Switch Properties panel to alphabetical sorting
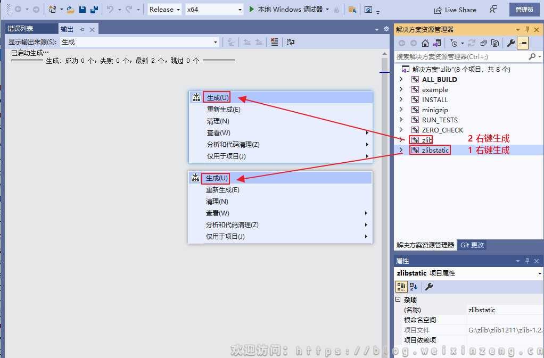The width and height of the screenshot is (544, 358). coord(413,287)
